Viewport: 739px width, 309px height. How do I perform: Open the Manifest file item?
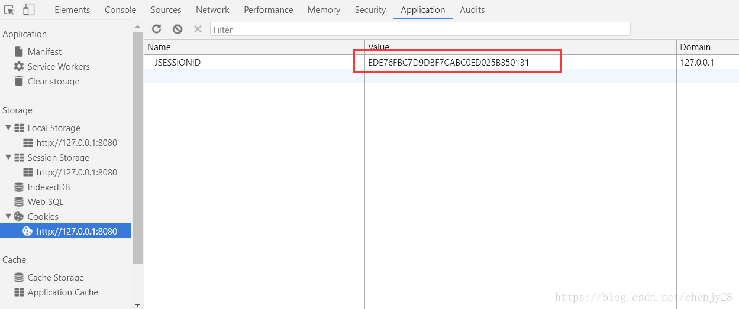tap(44, 52)
